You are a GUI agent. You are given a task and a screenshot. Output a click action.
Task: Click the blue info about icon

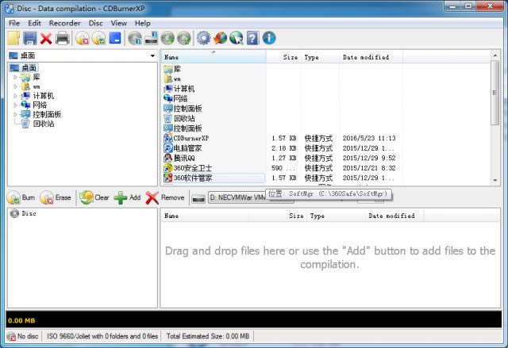(x=269, y=38)
